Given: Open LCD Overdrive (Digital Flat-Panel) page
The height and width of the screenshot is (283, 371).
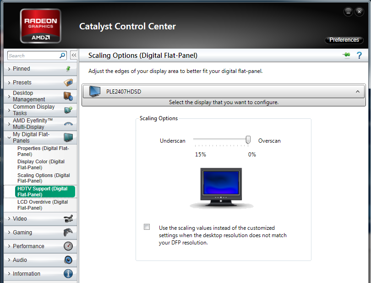Looking at the screenshot, I should [x=43, y=205].
